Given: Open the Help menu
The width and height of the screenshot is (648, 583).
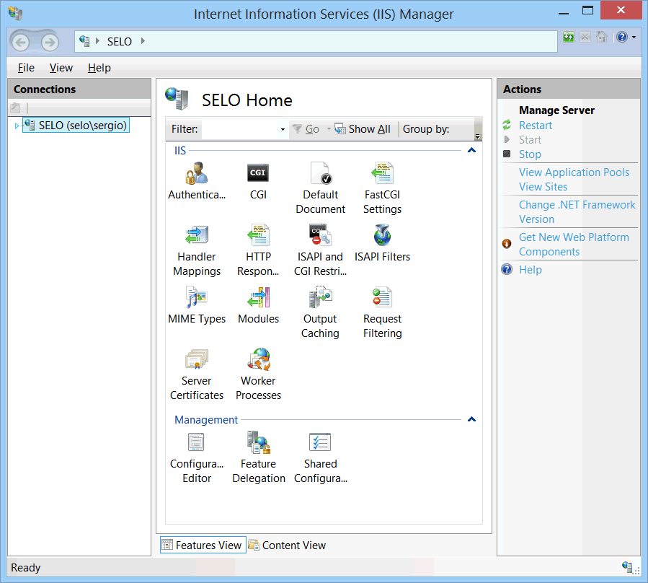Looking at the screenshot, I should pos(99,68).
